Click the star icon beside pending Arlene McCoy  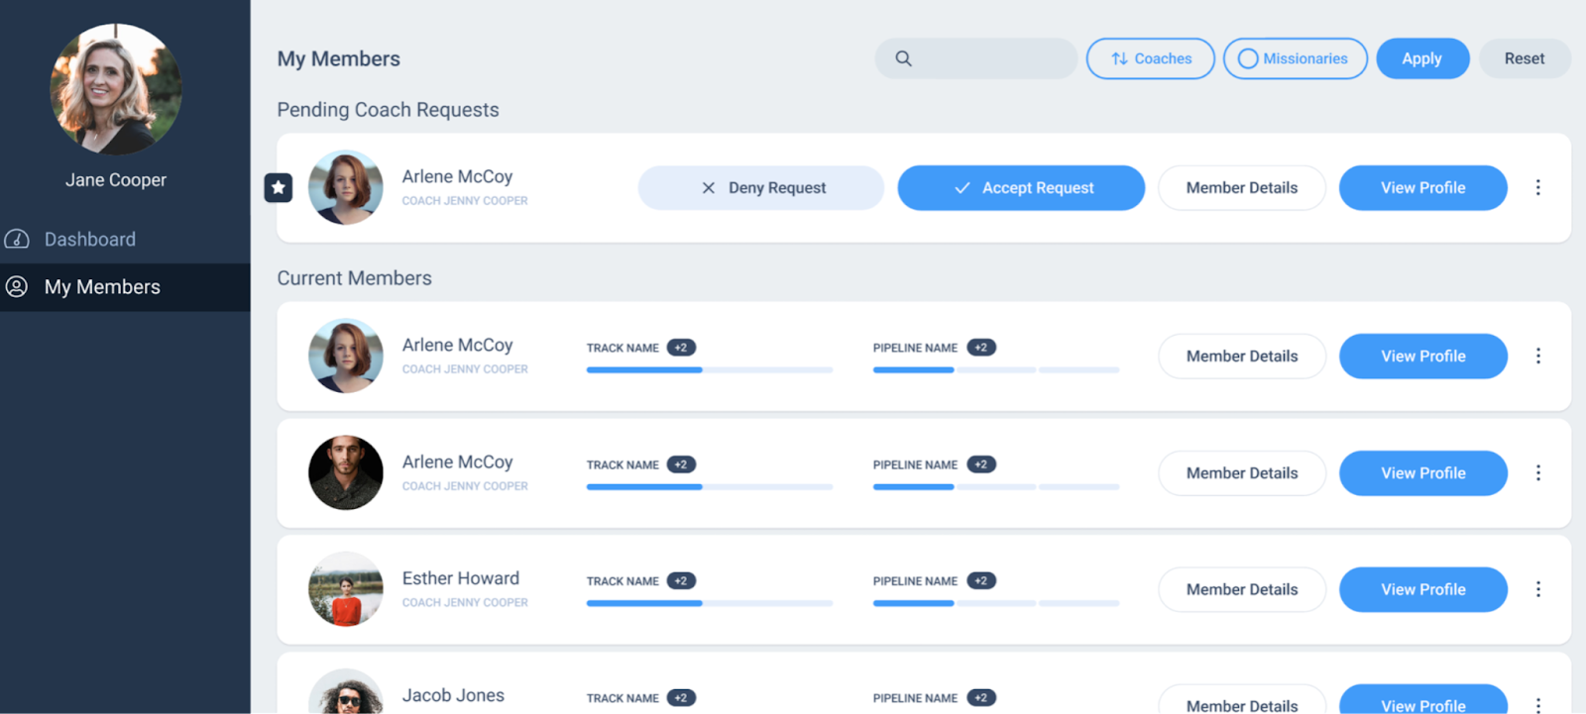[x=279, y=187]
